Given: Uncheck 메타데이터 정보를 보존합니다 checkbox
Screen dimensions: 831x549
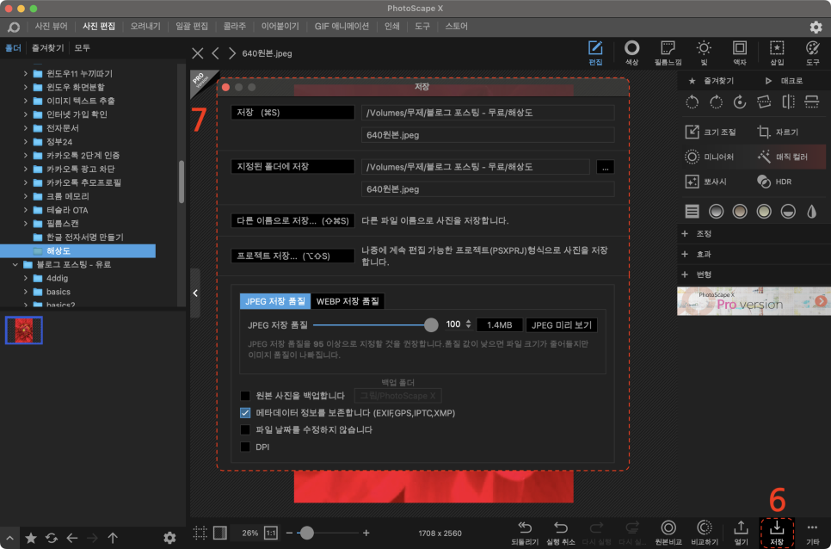Looking at the screenshot, I should coord(245,413).
